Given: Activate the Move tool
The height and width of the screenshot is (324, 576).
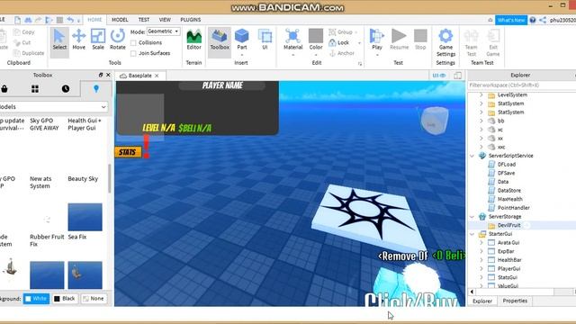Looking at the screenshot, I should coord(78,40).
